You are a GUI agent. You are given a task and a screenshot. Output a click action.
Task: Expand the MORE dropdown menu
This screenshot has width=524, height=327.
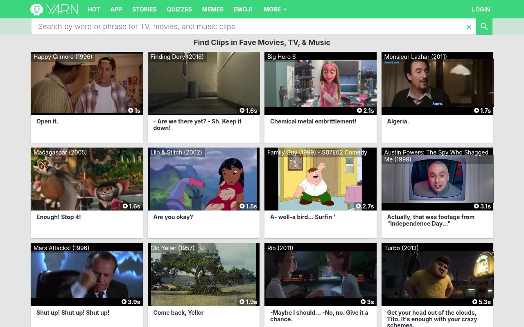pos(276,9)
